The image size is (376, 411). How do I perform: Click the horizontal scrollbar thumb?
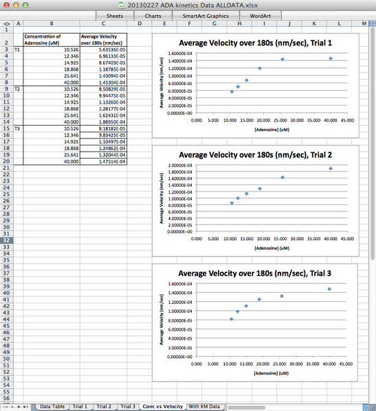246,408
